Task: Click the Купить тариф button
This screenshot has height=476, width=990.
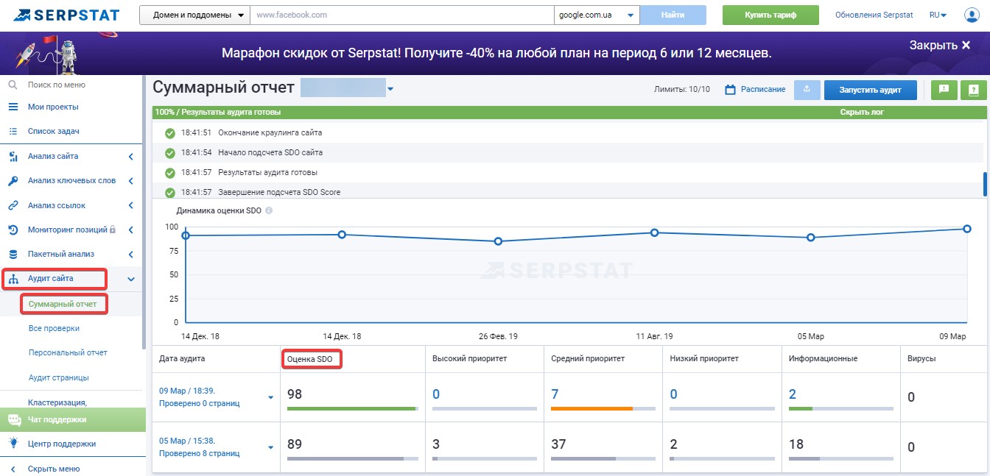Action: [x=770, y=15]
